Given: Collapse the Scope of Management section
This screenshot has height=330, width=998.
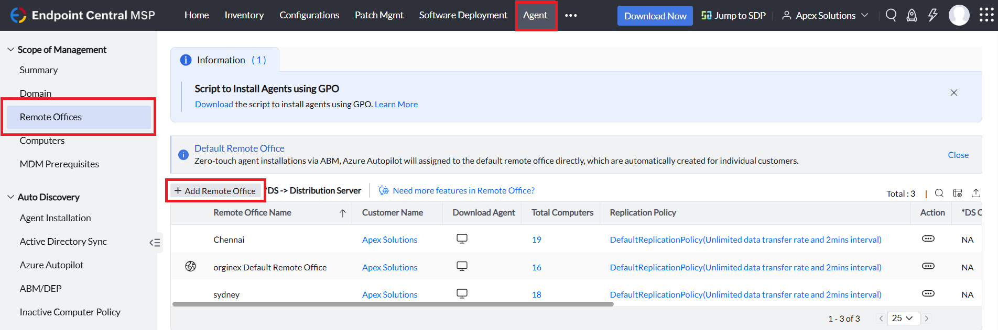Looking at the screenshot, I should [x=10, y=50].
